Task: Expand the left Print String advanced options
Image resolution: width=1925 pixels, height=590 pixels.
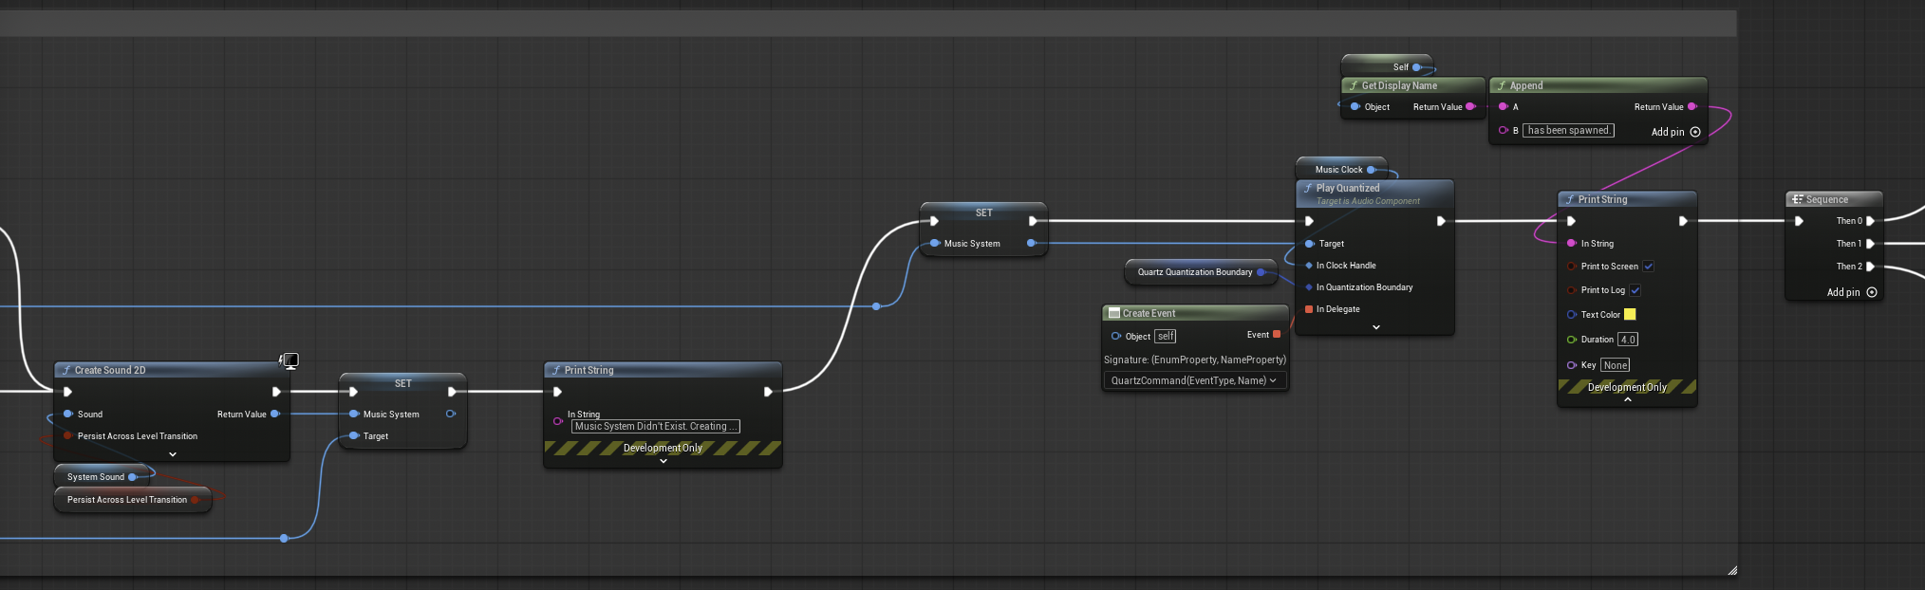Action: pos(663,461)
